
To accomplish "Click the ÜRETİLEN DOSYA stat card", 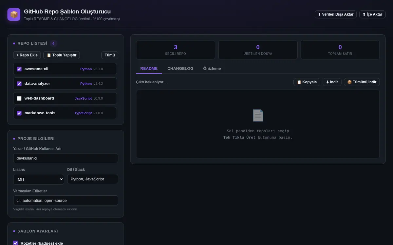I will tap(258, 50).
